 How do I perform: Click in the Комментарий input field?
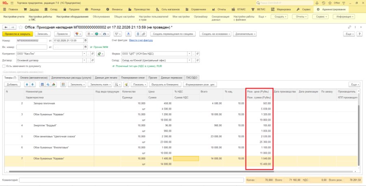pos(132,180)
